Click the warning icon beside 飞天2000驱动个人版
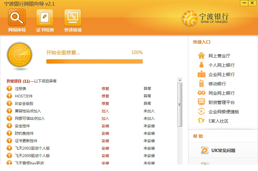This screenshot has height=171, width=258. (x=9, y=155)
